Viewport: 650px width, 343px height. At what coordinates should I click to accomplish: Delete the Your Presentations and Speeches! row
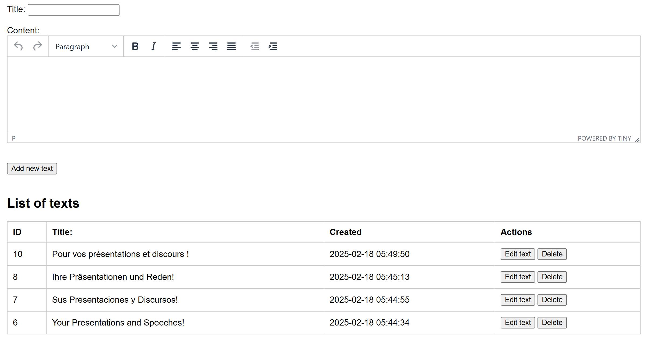(552, 323)
